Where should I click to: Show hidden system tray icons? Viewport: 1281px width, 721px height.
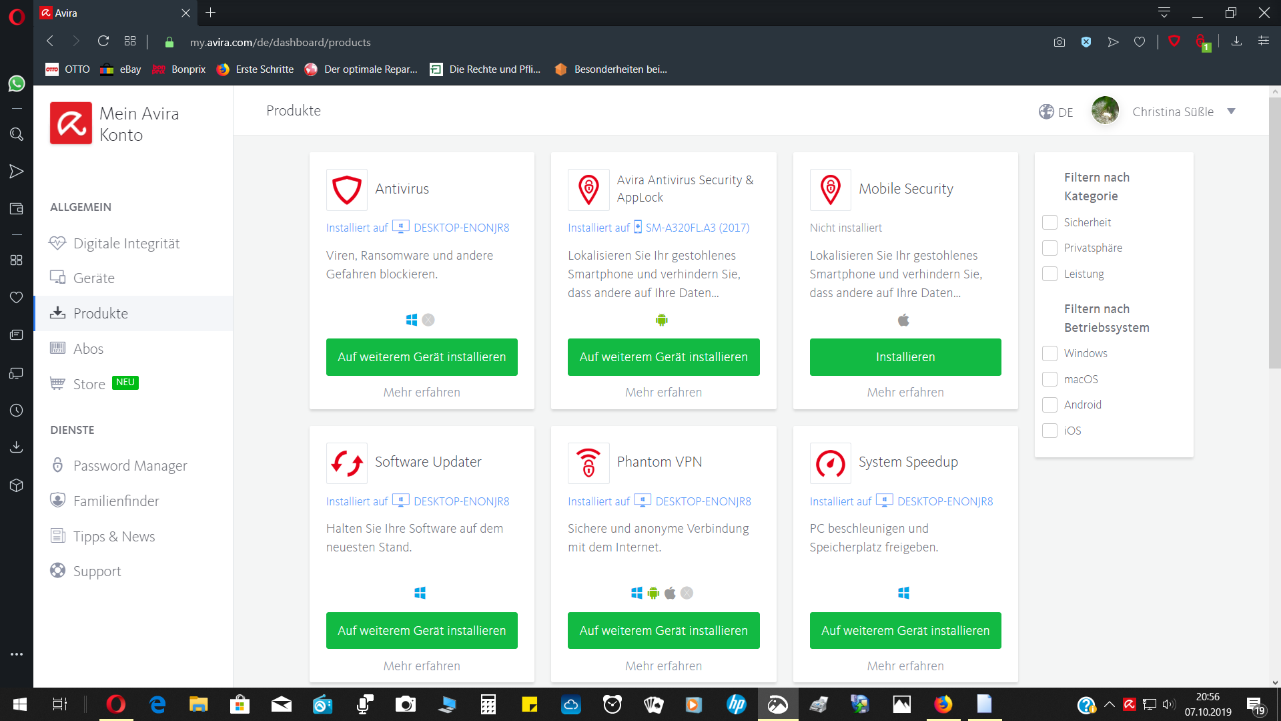(x=1109, y=704)
